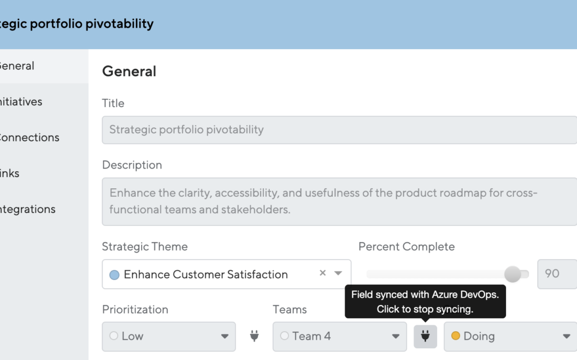Click the circle icon beside Team 4
This screenshot has width=577, height=360.
[284, 336]
